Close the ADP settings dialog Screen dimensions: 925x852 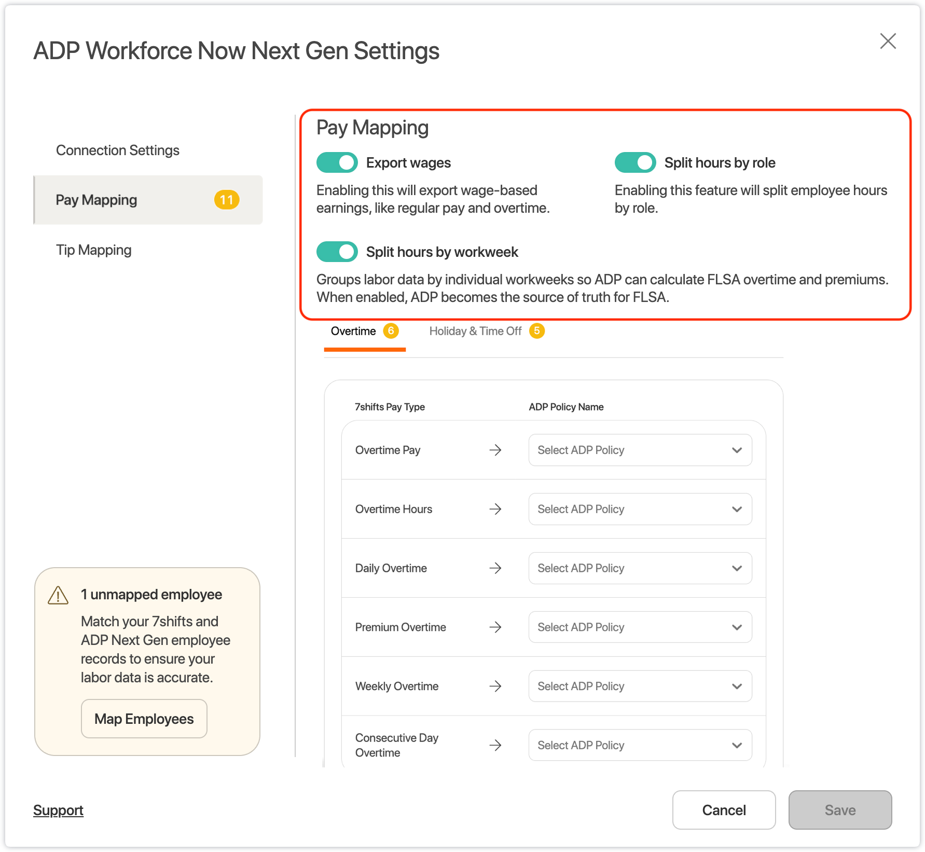pos(888,41)
